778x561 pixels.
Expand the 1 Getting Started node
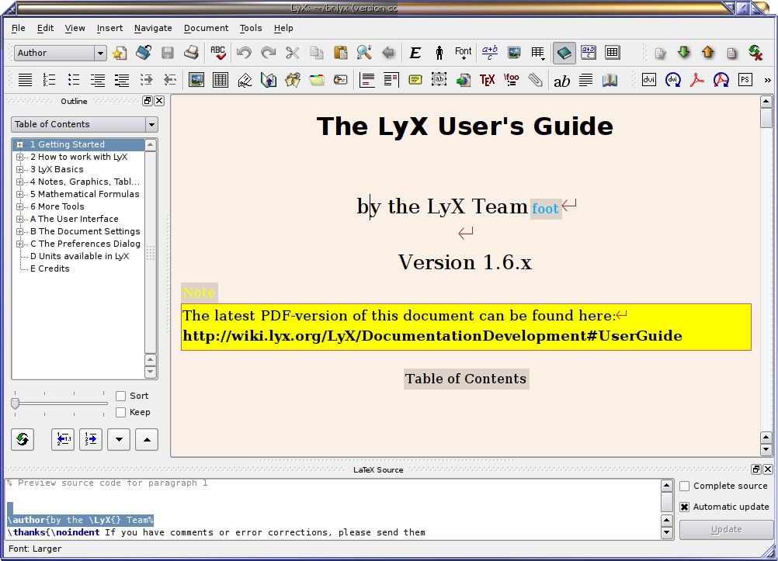[x=20, y=145]
